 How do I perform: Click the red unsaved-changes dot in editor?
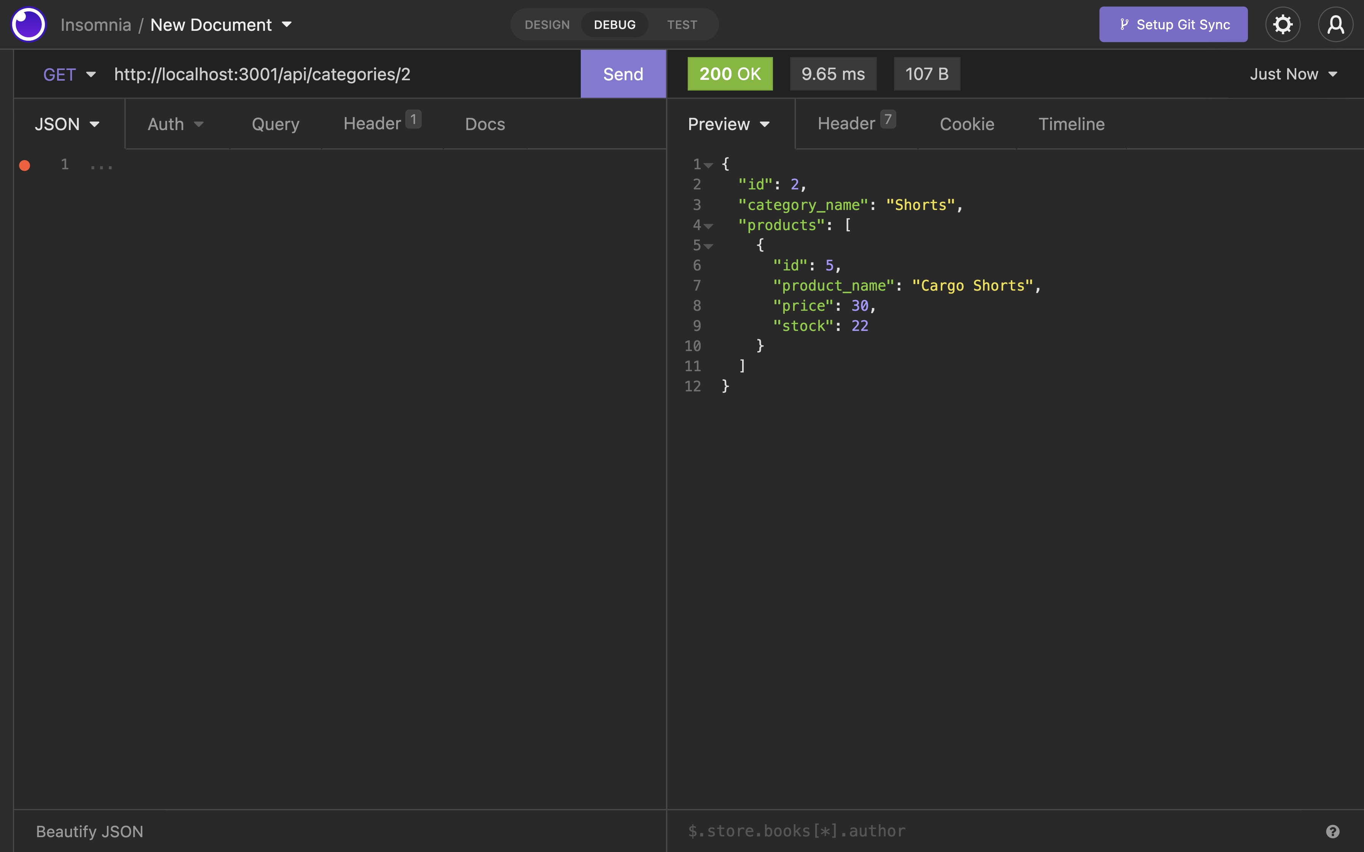coord(24,165)
